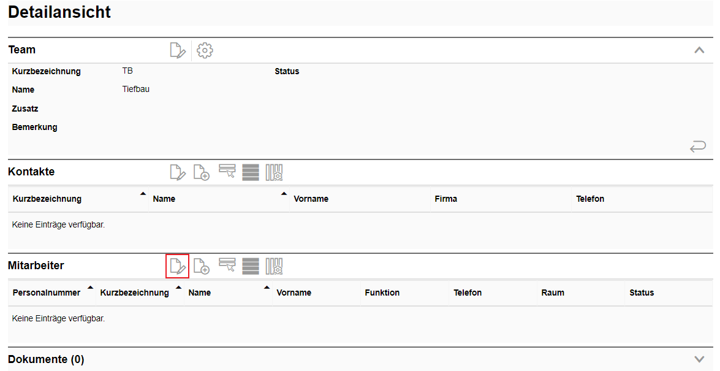
Task: Click the list rows icon in Mitarbeiter
Action: (x=251, y=266)
